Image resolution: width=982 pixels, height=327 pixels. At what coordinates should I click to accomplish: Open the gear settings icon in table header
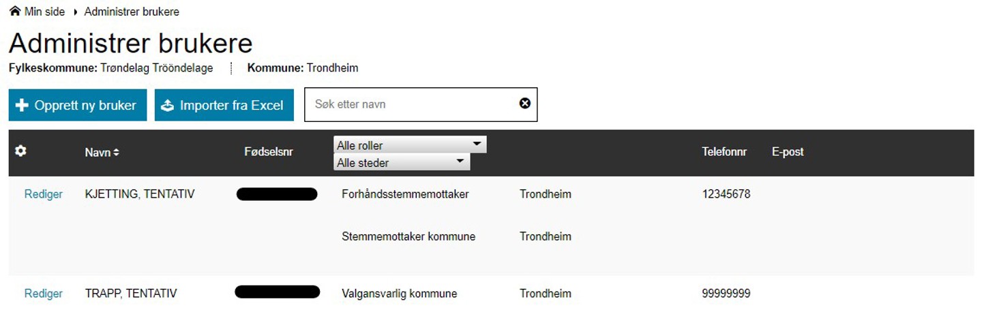pyautogui.click(x=21, y=151)
